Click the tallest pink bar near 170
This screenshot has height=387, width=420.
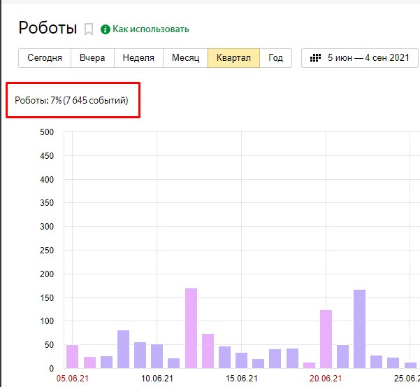[191, 328]
